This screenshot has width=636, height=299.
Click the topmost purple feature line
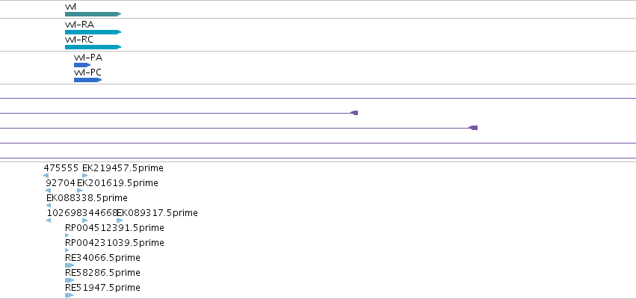pyautogui.click(x=318, y=98)
